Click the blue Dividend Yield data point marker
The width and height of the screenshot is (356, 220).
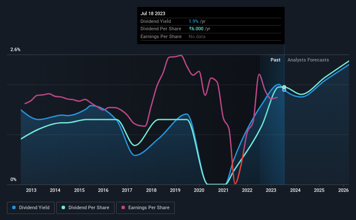point(284,90)
